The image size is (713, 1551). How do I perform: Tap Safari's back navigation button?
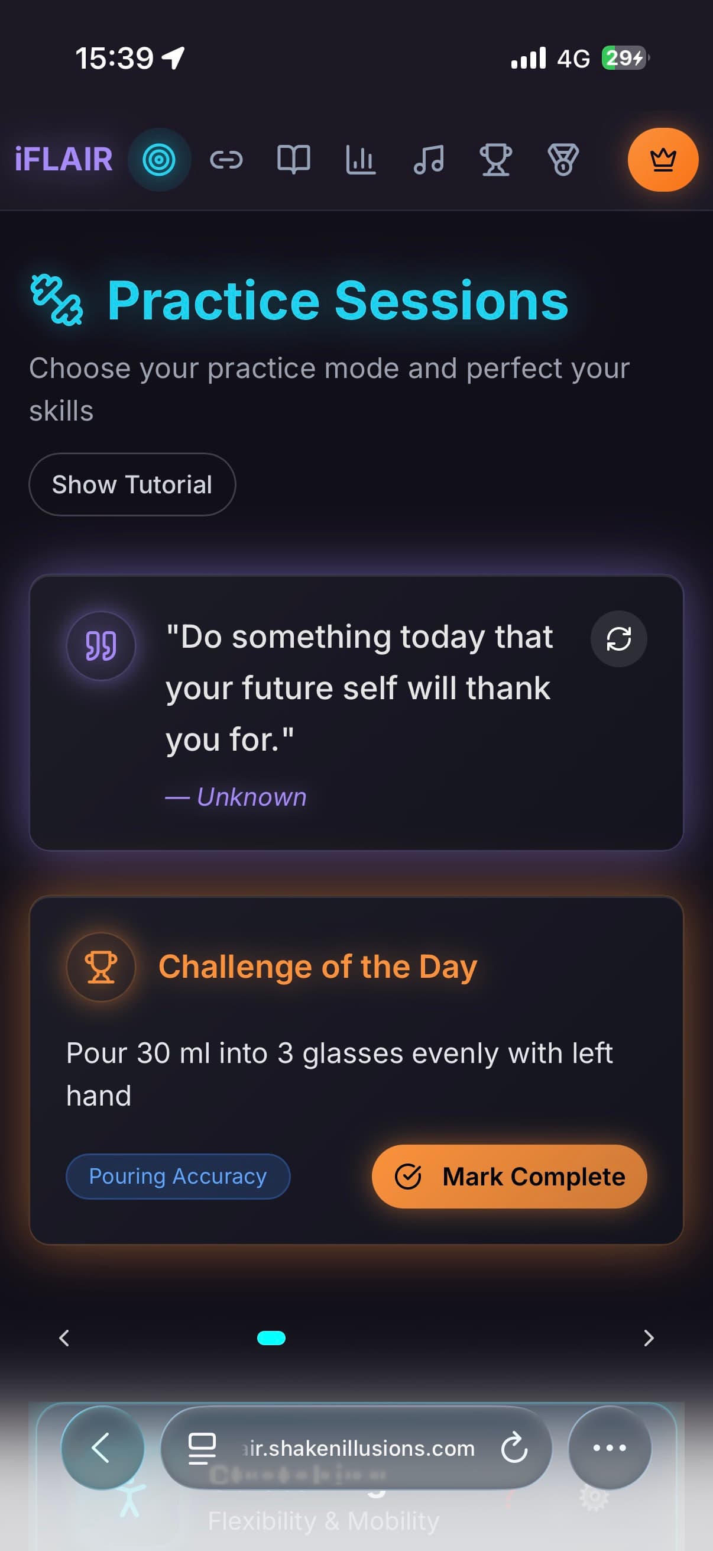[x=102, y=1449]
